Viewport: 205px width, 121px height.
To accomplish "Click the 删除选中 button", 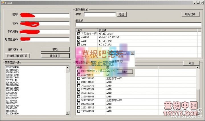I will 190,14.
